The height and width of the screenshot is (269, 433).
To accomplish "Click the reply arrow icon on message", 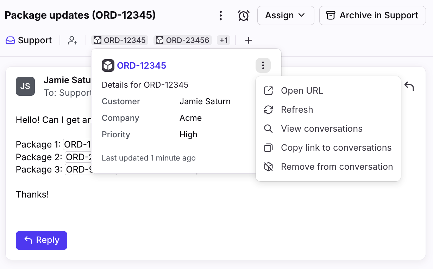I will pyautogui.click(x=409, y=86).
